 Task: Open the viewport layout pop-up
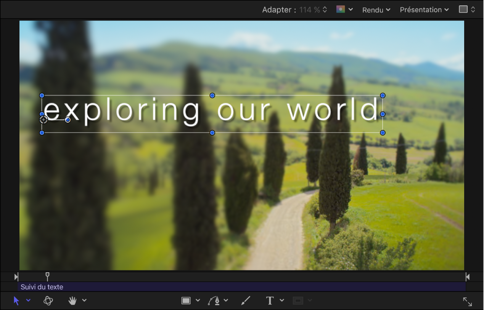click(x=467, y=10)
